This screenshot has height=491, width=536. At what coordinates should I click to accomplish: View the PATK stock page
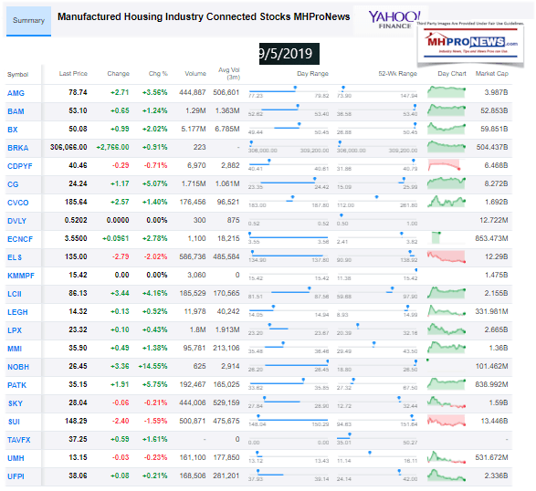tap(16, 385)
